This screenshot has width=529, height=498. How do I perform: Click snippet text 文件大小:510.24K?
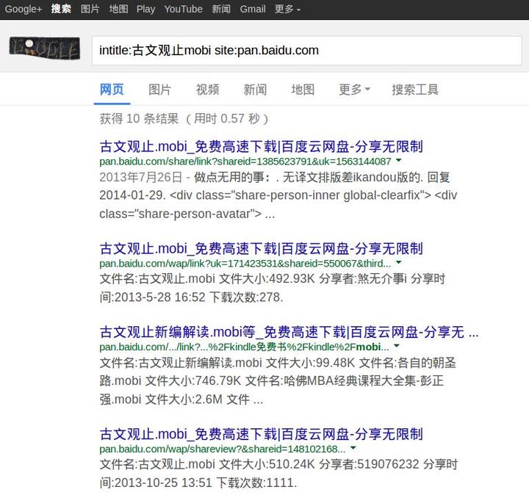click(267, 464)
